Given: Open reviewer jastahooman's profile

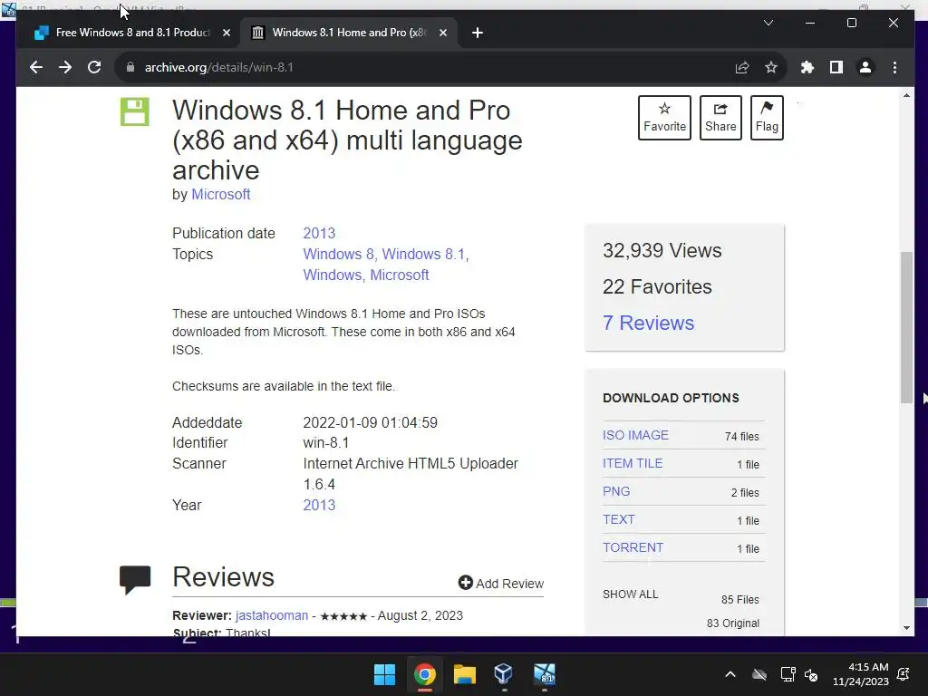Looking at the screenshot, I should pyautogui.click(x=272, y=615).
